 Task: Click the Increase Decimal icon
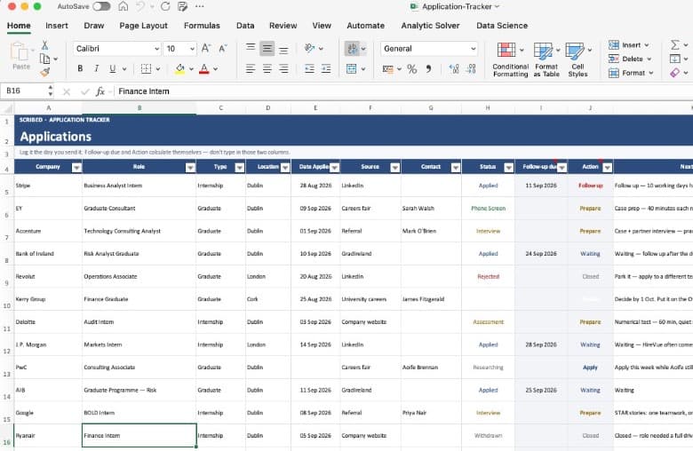point(454,69)
